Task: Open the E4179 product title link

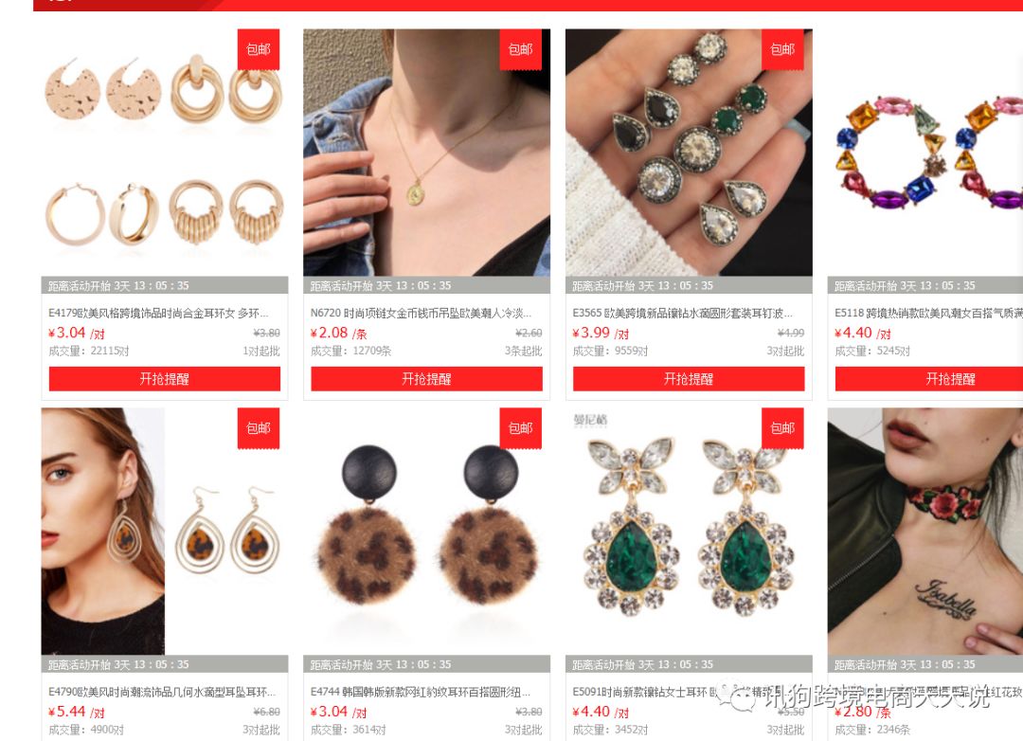Action: pyautogui.click(x=158, y=314)
